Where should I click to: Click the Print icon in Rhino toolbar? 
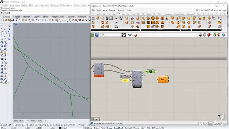(x=13, y=20)
